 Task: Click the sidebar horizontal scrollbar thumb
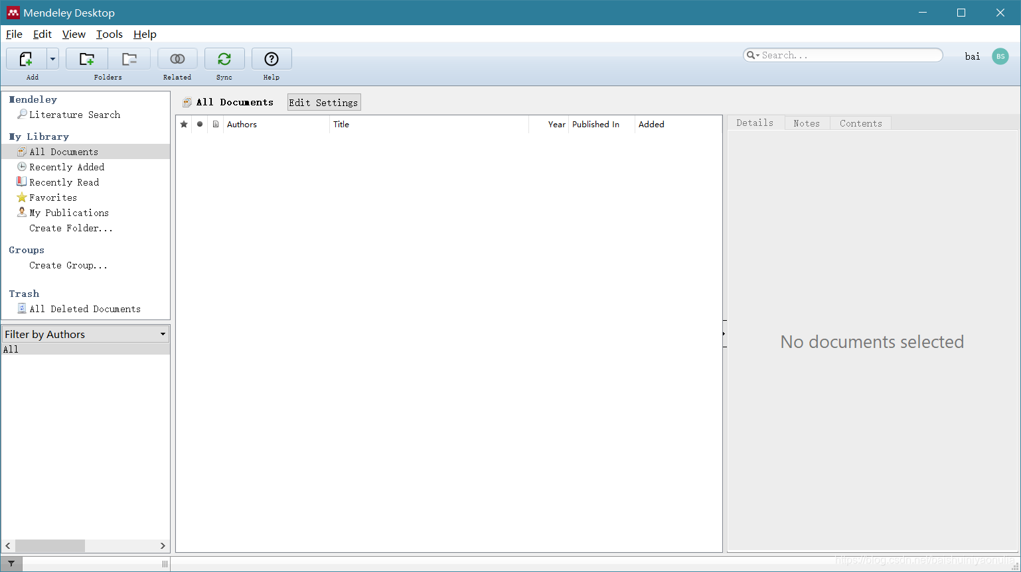pyautogui.click(x=50, y=545)
